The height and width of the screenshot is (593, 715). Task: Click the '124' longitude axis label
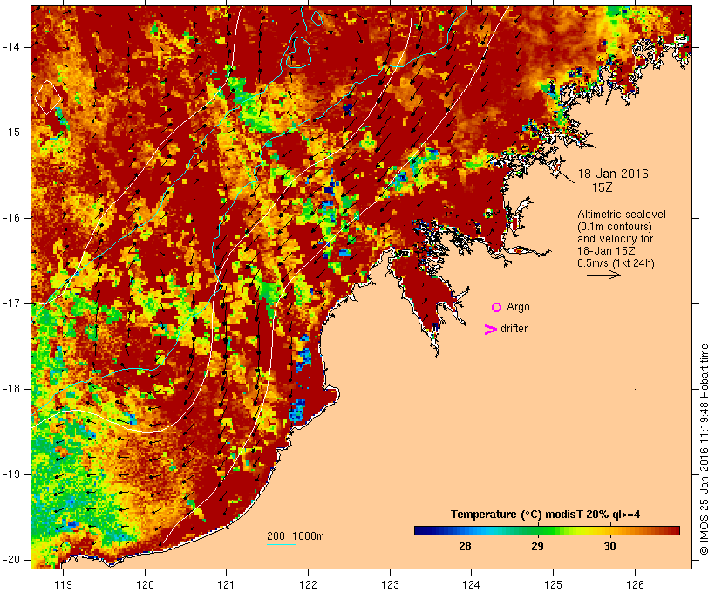click(471, 584)
